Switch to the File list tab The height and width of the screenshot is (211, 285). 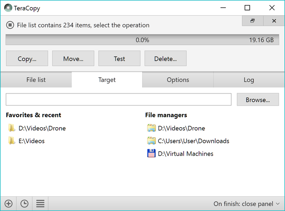(36, 80)
